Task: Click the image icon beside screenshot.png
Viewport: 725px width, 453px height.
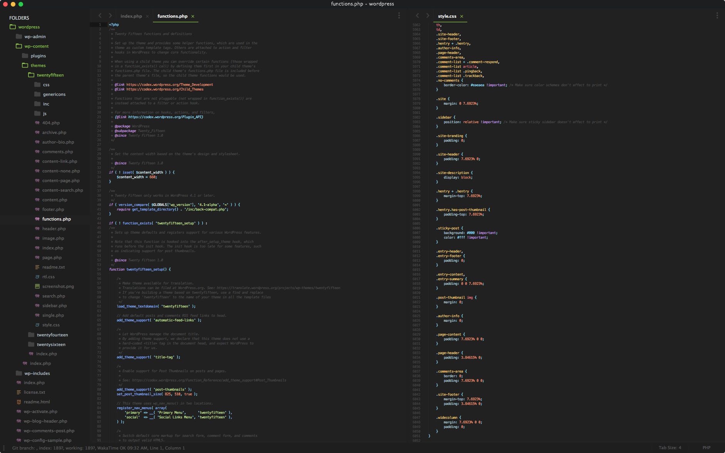Action: click(37, 286)
